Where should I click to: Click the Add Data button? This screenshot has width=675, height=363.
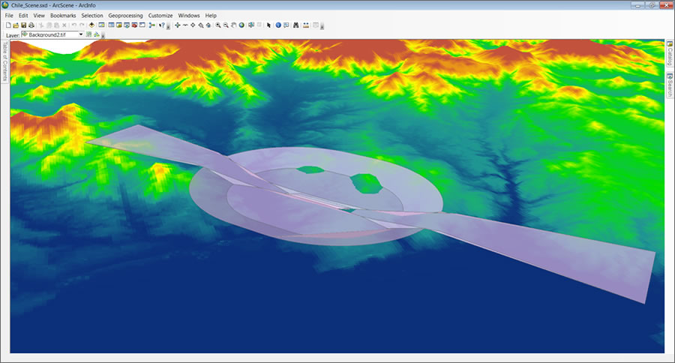point(91,25)
